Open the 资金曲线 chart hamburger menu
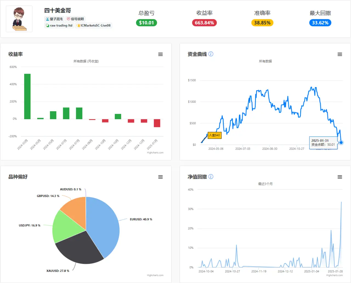Viewport: 351px width, 283px height. point(340,55)
